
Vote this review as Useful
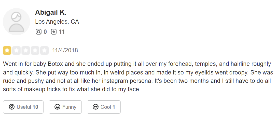pyautogui.click(x=23, y=107)
